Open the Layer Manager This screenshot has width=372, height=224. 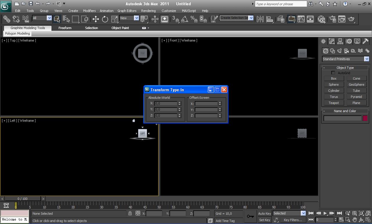[x=280, y=19]
